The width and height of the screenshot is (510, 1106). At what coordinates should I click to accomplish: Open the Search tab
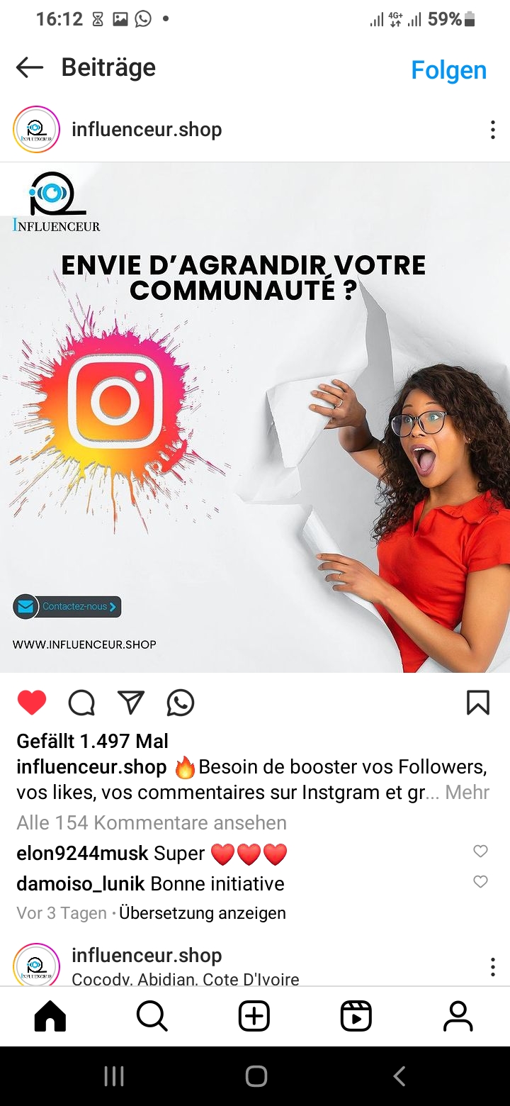point(152,1017)
